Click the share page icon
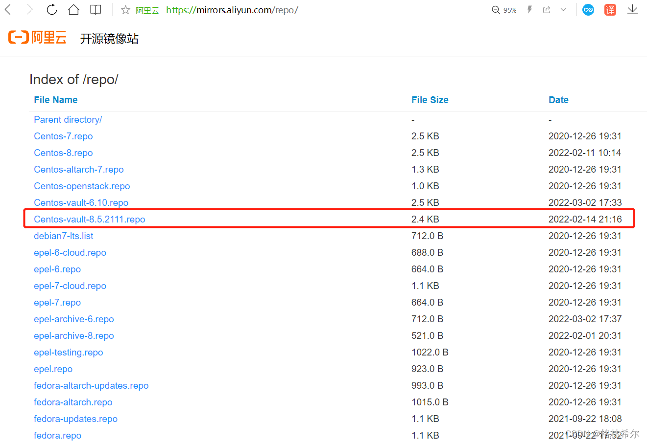Screen dimensions: 647x443 pos(547,10)
